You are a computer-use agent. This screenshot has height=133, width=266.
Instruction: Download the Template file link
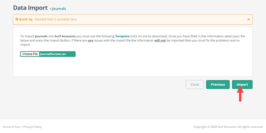[122, 36]
